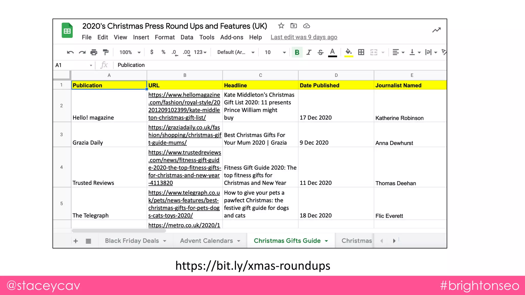Open the graziadaily.co.uk URL link

pyautogui.click(x=185, y=135)
